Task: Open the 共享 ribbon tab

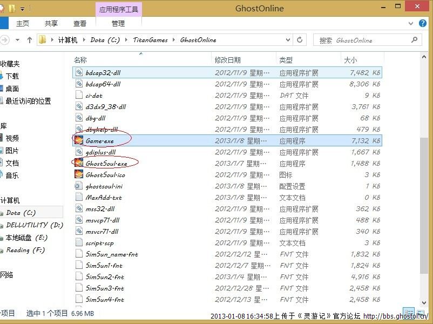Action: pyautogui.click(x=51, y=24)
